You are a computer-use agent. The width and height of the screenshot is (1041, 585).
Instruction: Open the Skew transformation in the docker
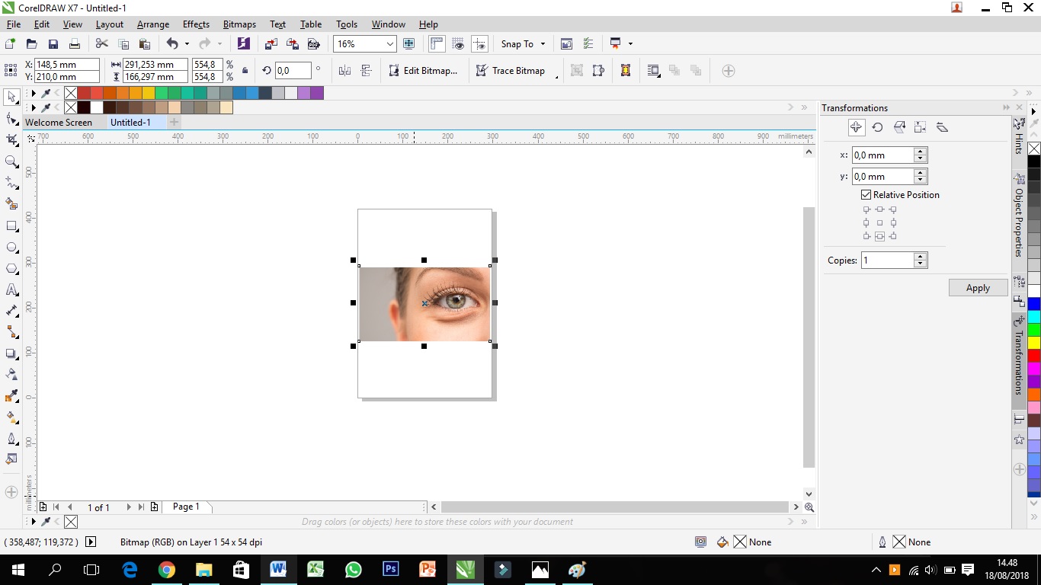point(942,126)
